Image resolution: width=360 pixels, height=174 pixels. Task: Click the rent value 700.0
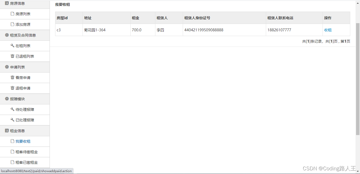click(137, 30)
